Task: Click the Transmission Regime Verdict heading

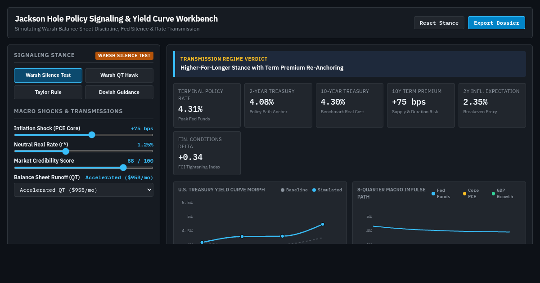Action: (224, 59)
